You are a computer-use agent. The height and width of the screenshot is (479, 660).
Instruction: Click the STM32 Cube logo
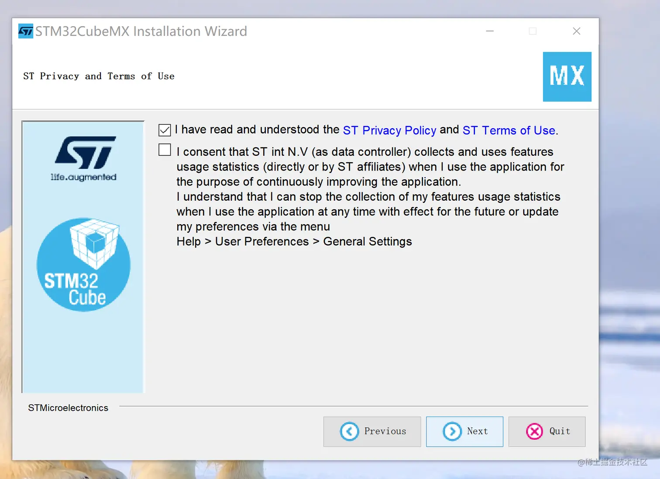pyautogui.click(x=83, y=265)
